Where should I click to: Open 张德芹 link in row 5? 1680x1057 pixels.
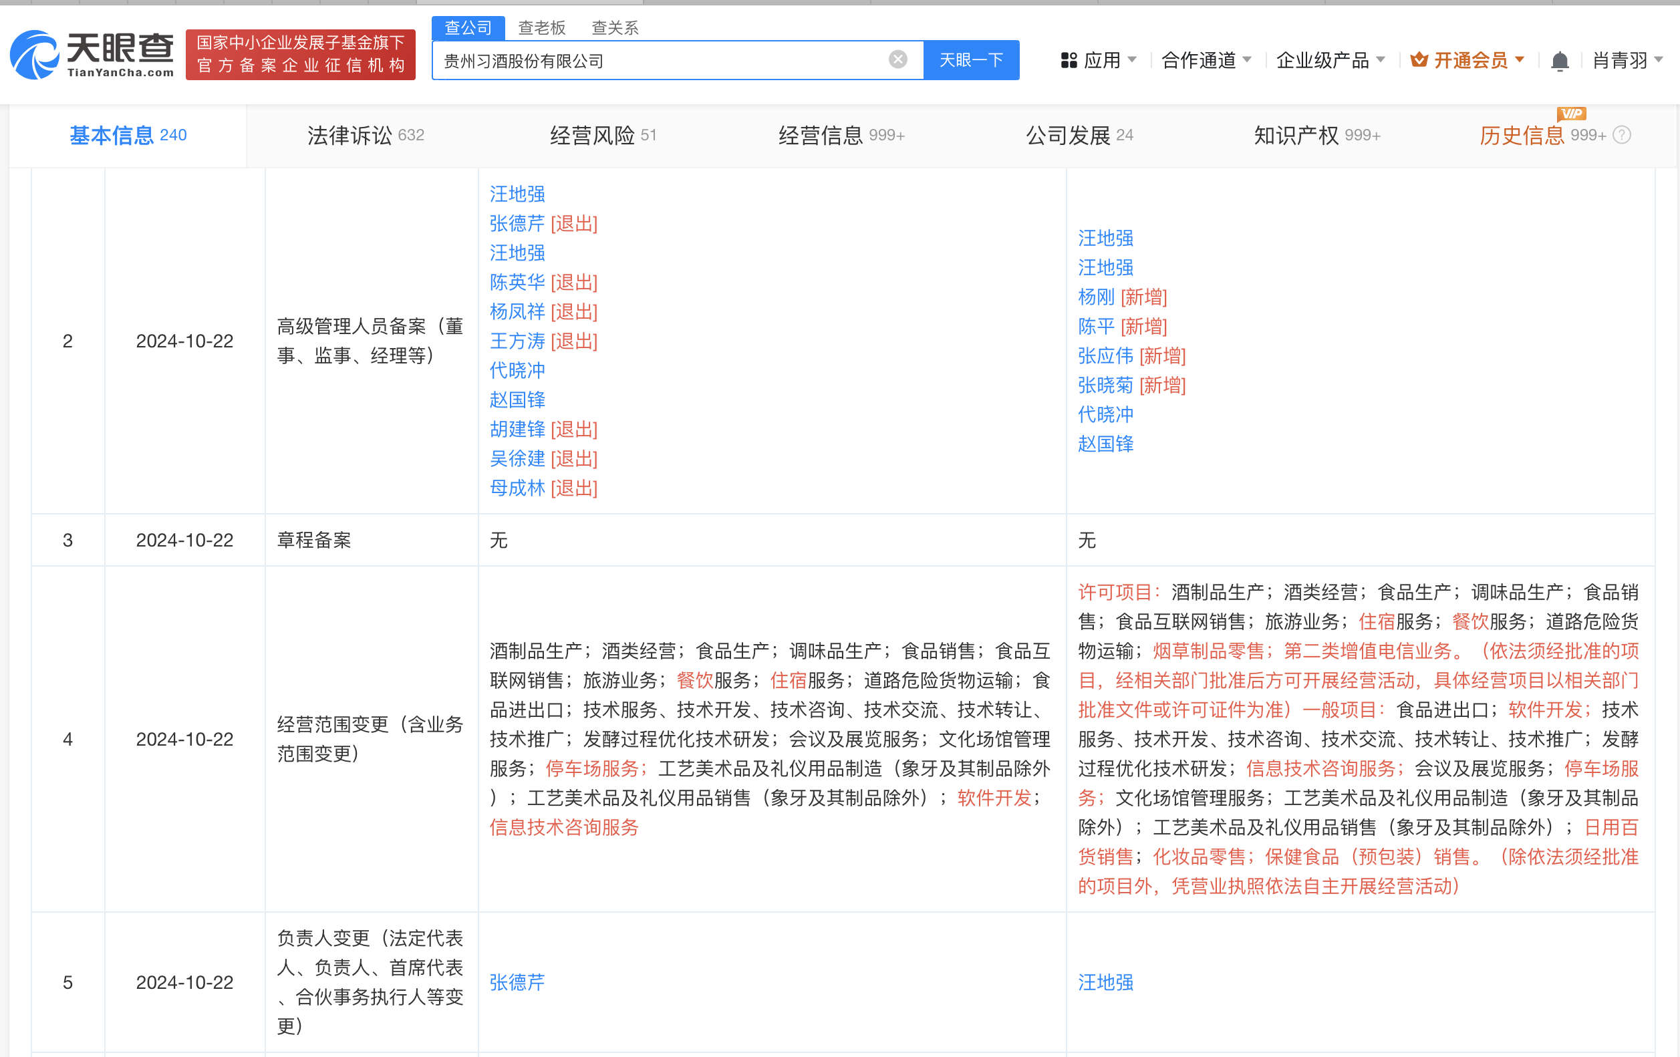(517, 982)
